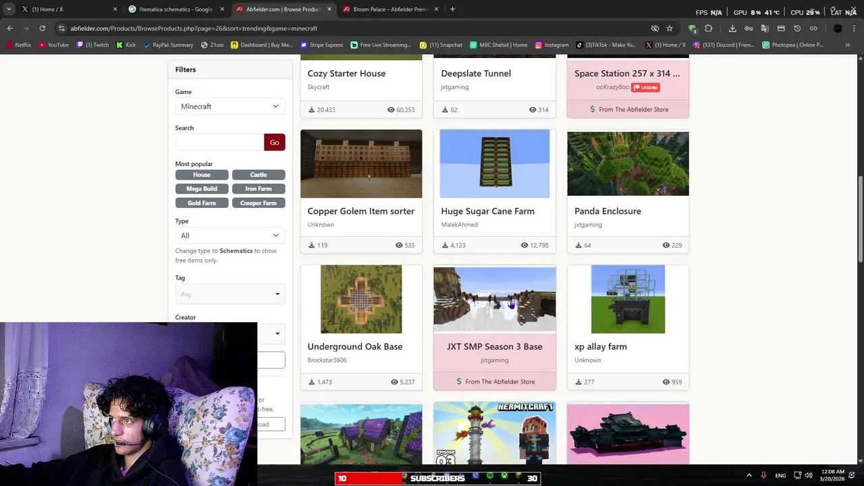Click the download icon on Huge Sugar Cane Farm
This screenshot has height=486, width=864.
click(x=446, y=245)
